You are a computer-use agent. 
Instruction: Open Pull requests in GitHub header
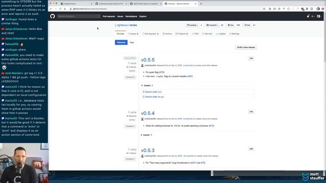tap(108, 16)
